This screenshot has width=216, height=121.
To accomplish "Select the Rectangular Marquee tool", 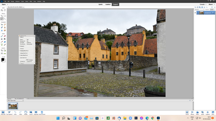I will click(x=5, y=16).
